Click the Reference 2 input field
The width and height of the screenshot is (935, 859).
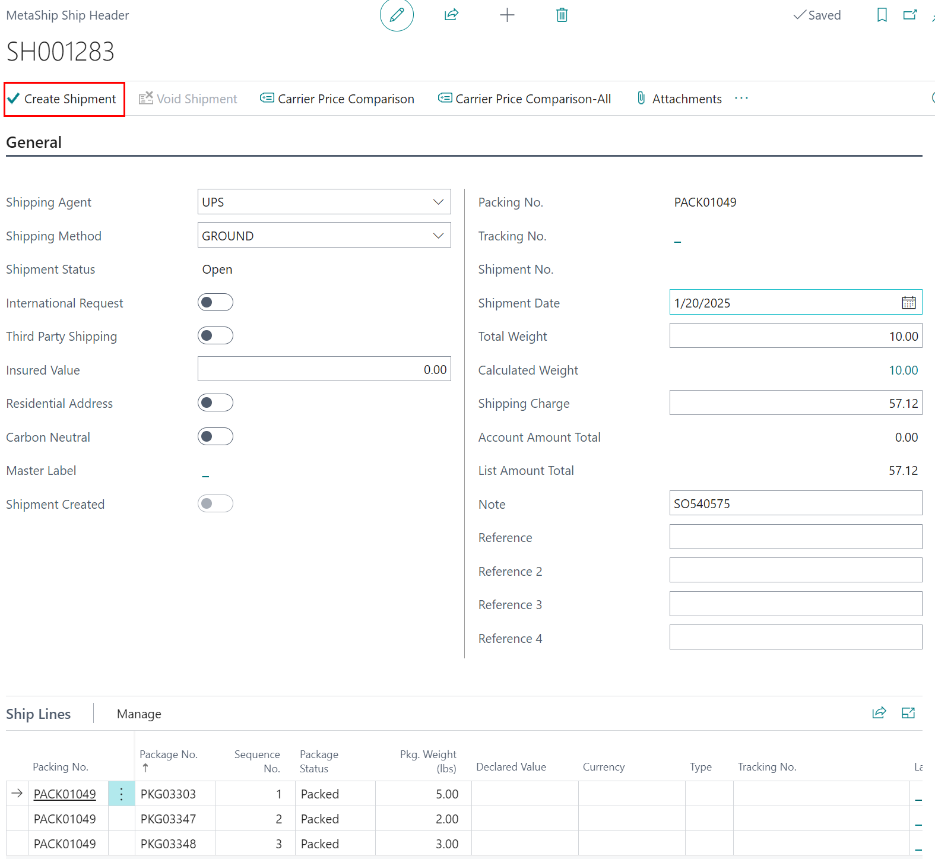point(795,570)
